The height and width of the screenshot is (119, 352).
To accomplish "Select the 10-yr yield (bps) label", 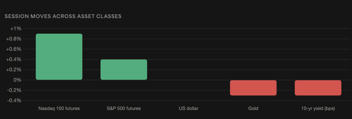I will point(318,109).
